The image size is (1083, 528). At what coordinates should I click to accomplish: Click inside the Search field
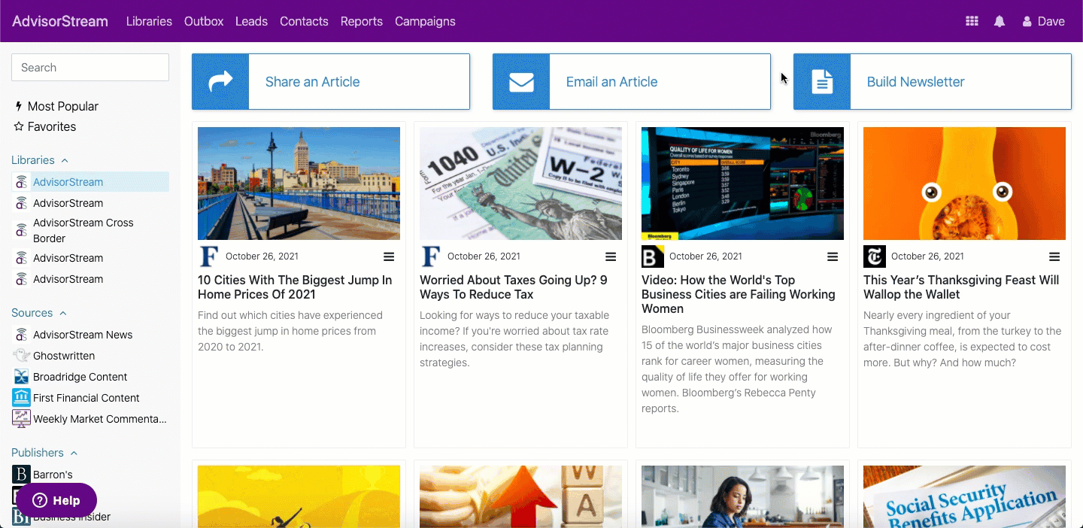tap(90, 68)
